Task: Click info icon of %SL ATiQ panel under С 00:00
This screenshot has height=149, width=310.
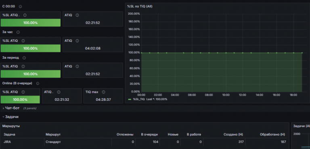Action: click(25, 15)
